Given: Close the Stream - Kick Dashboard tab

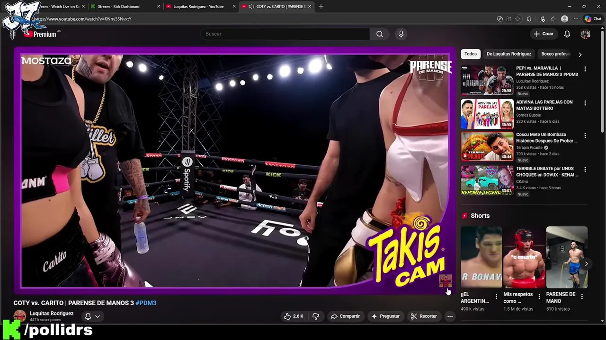Looking at the screenshot, I should 159,7.
